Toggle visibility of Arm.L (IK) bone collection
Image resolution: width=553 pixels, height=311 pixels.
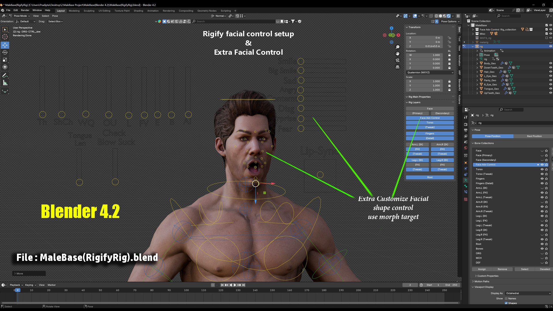[542, 188]
